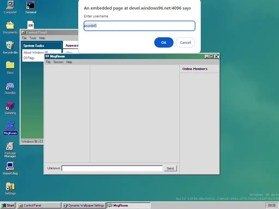Select the MsgRoom desktop icon
Viewport: 279px width, 209px height.
[x=10, y=128]
